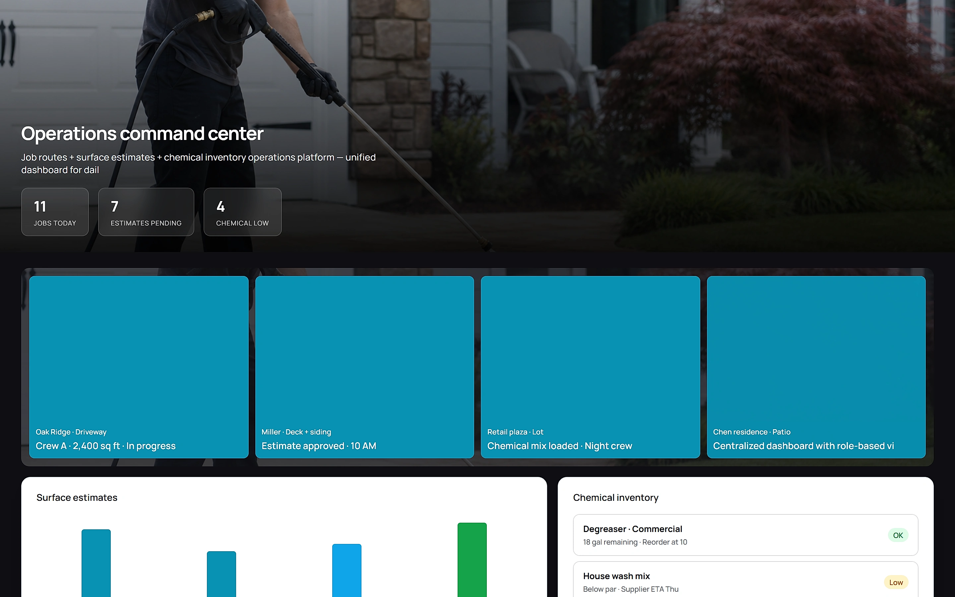This screenshot has width=955, height=597.
Task: Click the bright blue estimate bar
Action: pyautogui.click(x=347, y=570)
